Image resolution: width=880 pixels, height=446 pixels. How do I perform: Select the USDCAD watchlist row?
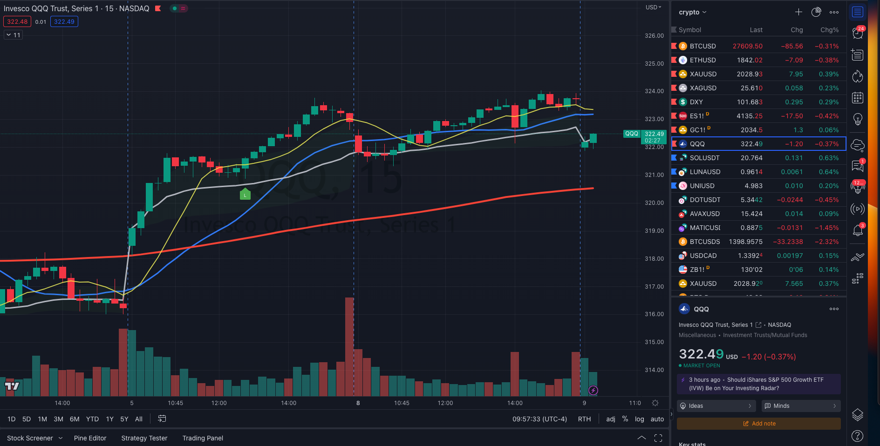coord(758,256)
